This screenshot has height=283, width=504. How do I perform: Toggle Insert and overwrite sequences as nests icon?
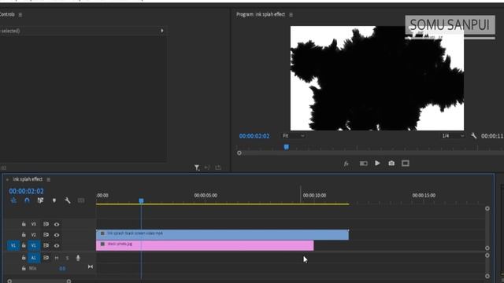click(x=13, y=200)
